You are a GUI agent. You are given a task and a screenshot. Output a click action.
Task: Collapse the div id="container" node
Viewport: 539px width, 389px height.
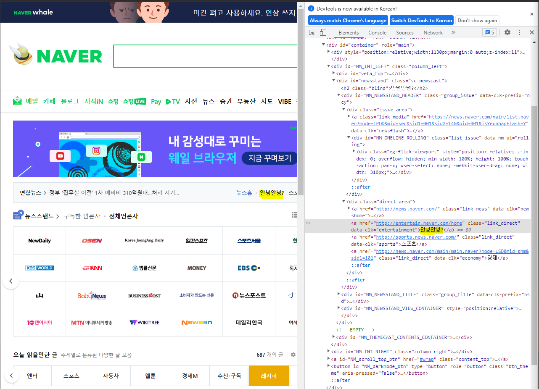coord(324,45)
